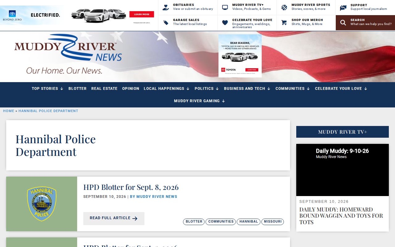Viewport: 395px width, 247px height.
Task: Click the Toyota Dear Seasons square ad
Action: click(240, 56)
